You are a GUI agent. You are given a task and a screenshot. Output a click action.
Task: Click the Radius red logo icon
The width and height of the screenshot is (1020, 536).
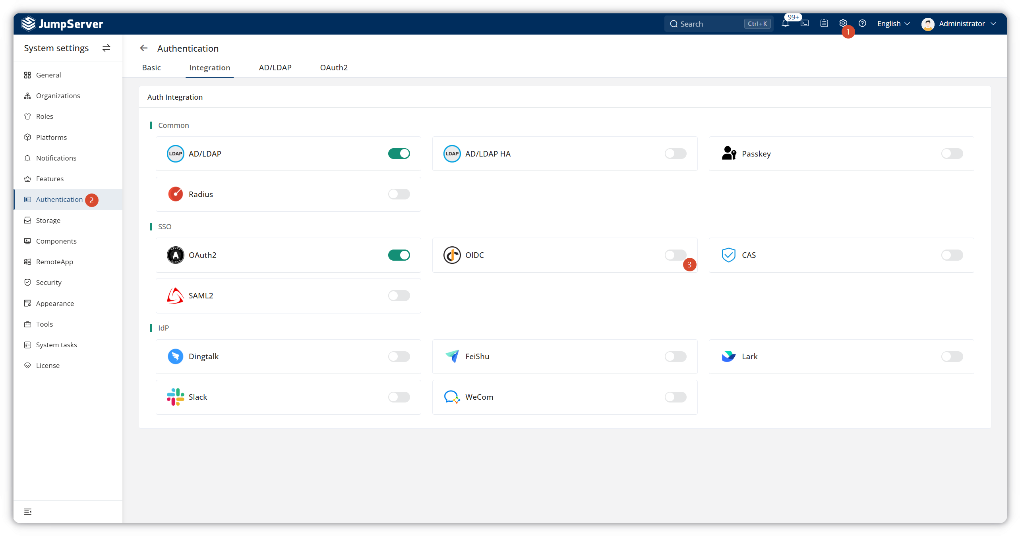[175, 194]
